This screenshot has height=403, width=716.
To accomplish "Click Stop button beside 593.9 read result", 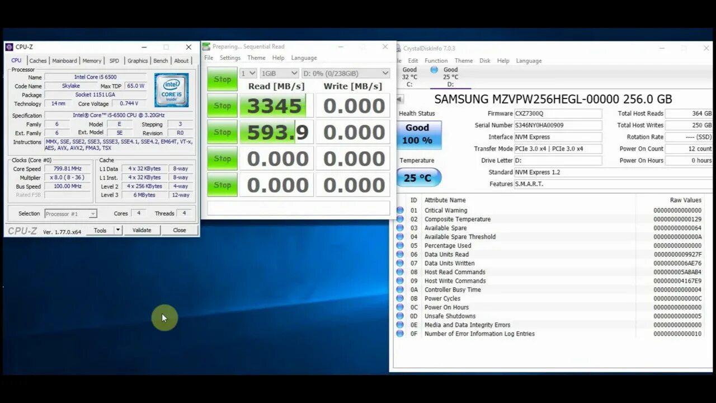I will pyautogui.click(x=222, y=132).
